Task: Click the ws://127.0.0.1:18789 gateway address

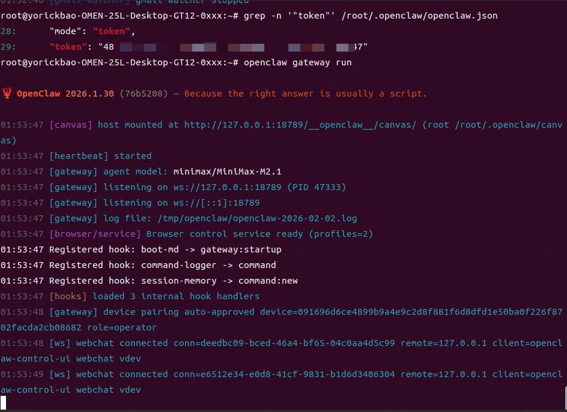Action: click(x=228, y=187)
